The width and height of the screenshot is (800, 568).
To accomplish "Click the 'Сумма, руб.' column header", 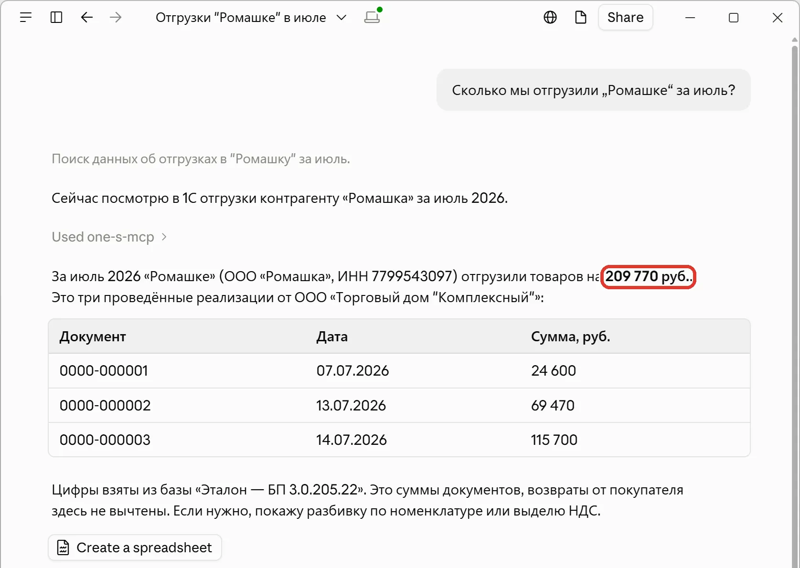I will [571, 337].
